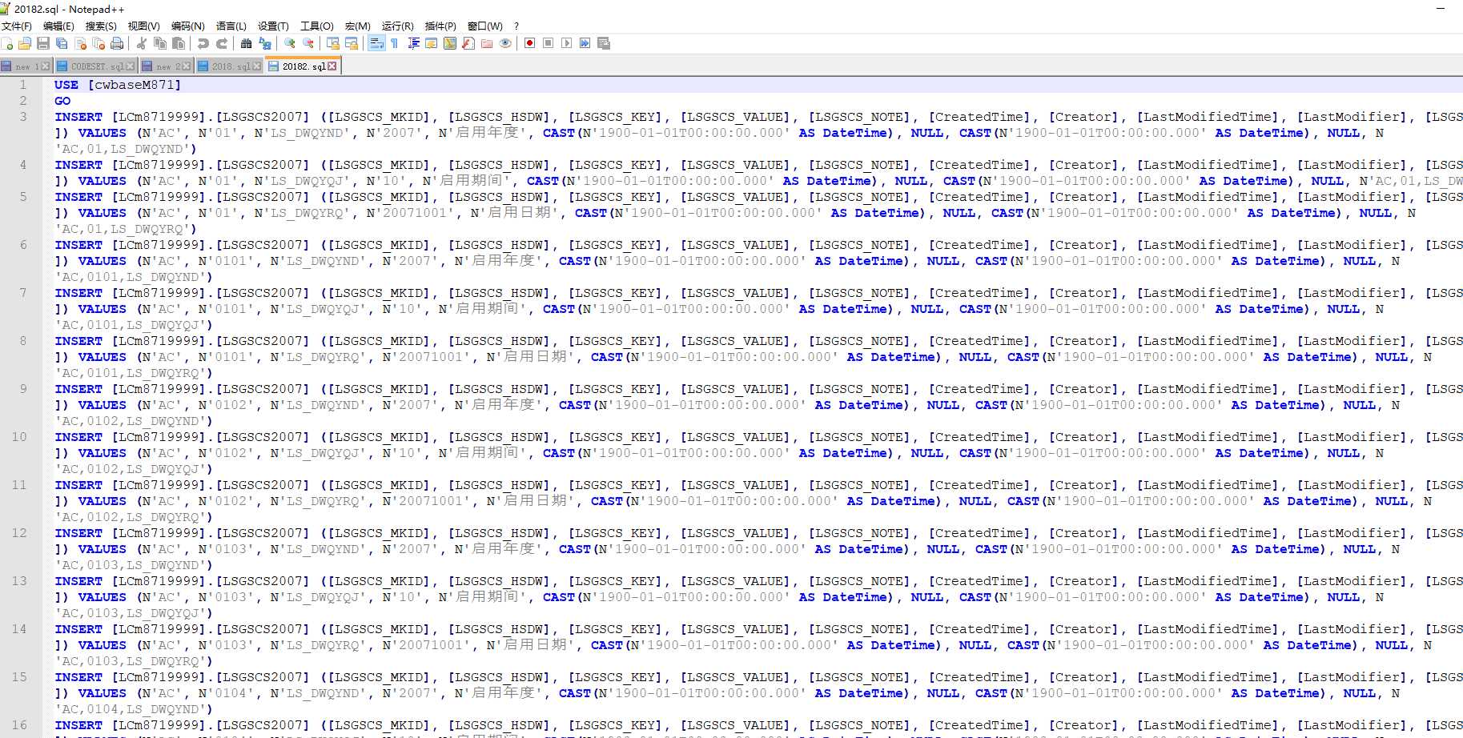Viewport: 1463px width, 738px height.
Task: Close the new 1 tab
Action: (x=46, y=66)
